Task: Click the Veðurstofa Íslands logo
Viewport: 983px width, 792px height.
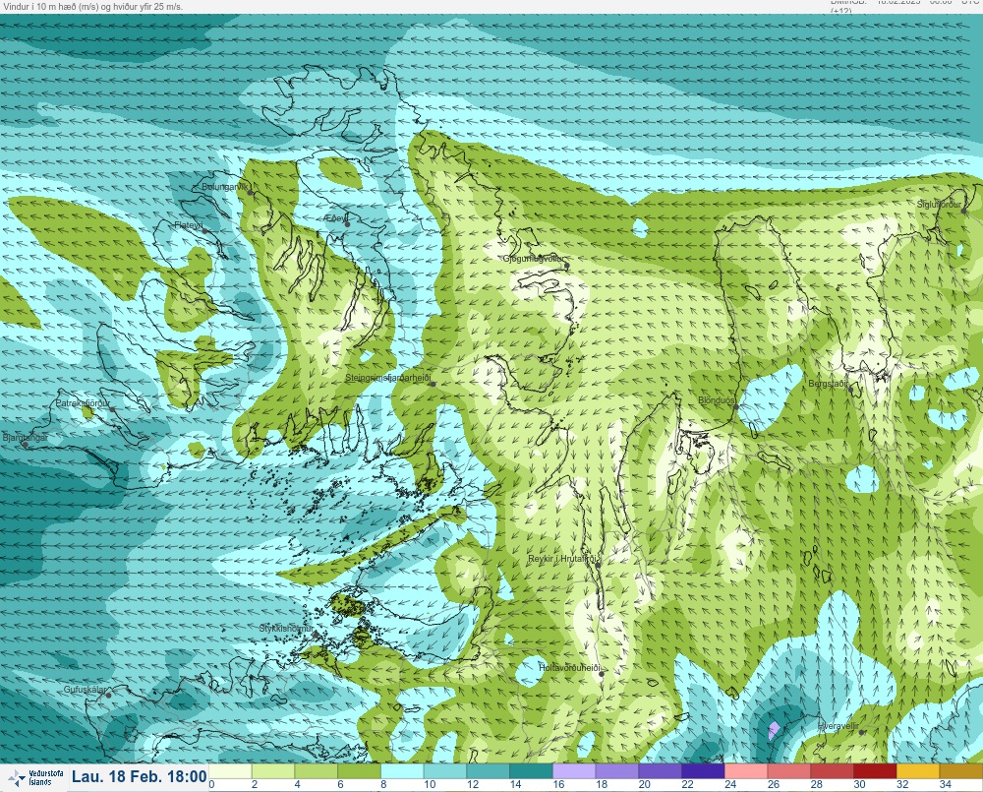Action: coord(35,777)
